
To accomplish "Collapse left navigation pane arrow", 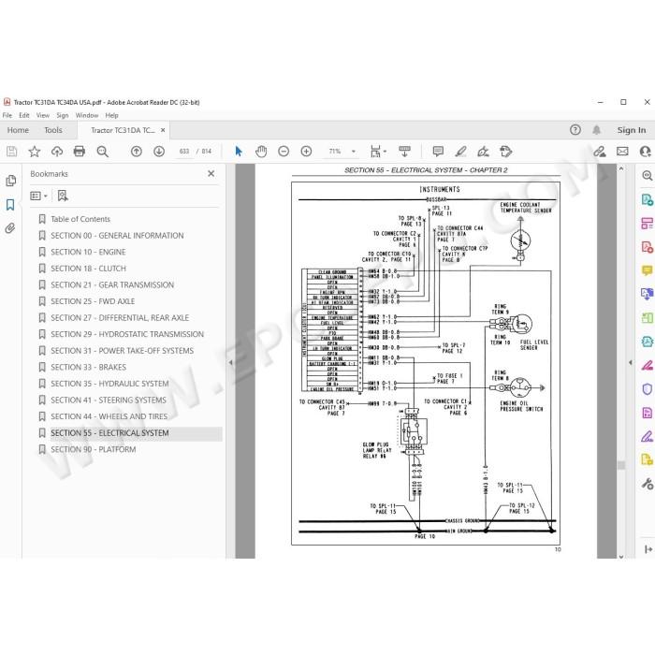I will click(x=230, y=363).
